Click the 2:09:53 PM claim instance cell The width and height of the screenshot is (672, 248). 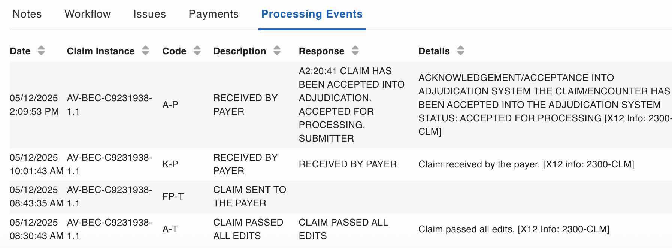pos(109,105)
